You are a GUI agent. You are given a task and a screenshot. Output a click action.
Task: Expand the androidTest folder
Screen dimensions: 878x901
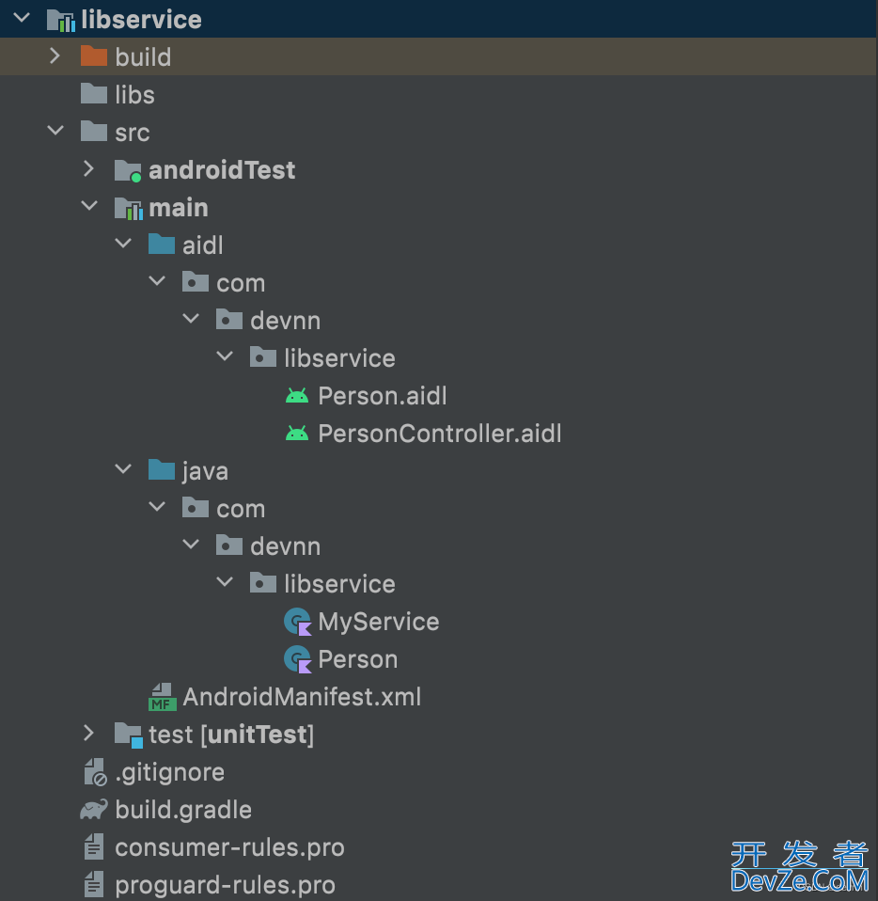89,169
